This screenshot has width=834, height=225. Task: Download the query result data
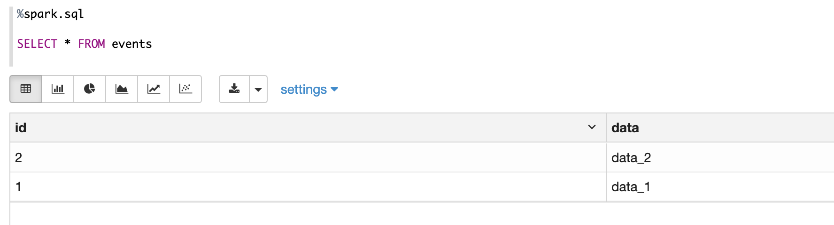pyautogui.click(x=234, y=89)
